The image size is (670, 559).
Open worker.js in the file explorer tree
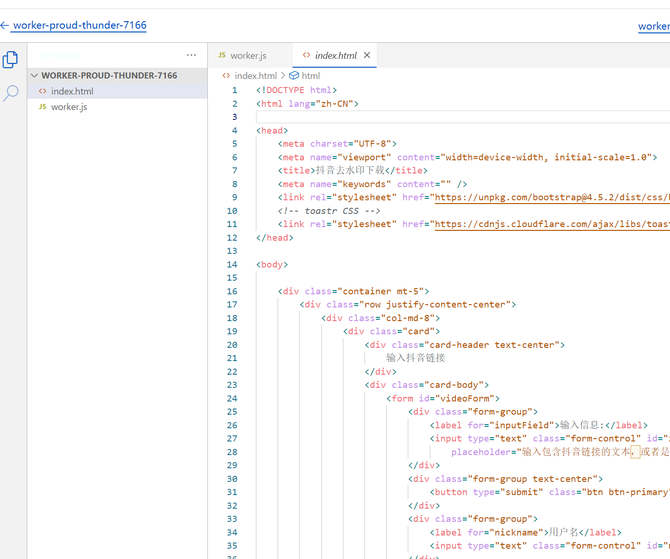point(117,107)
